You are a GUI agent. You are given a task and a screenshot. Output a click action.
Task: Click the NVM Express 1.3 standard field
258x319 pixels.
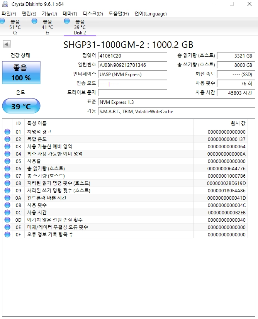[x=176, y=102]
